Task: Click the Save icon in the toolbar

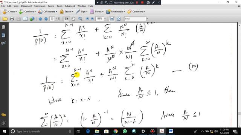Action: 18,19
